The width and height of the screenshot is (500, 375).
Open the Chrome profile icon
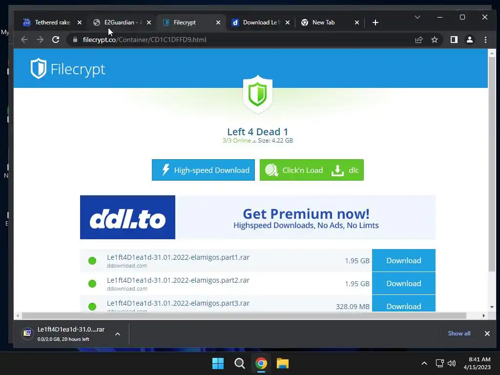coord(469,40)
